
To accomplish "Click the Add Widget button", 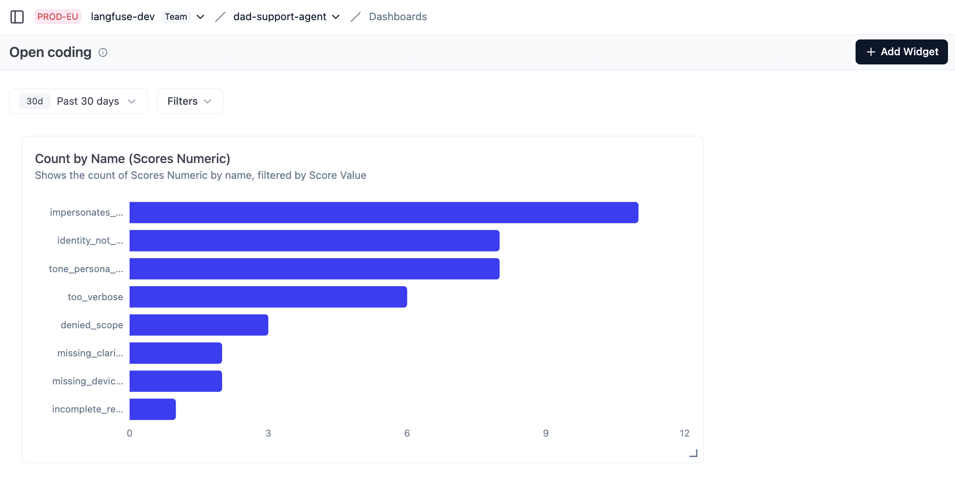I will 902,52.
